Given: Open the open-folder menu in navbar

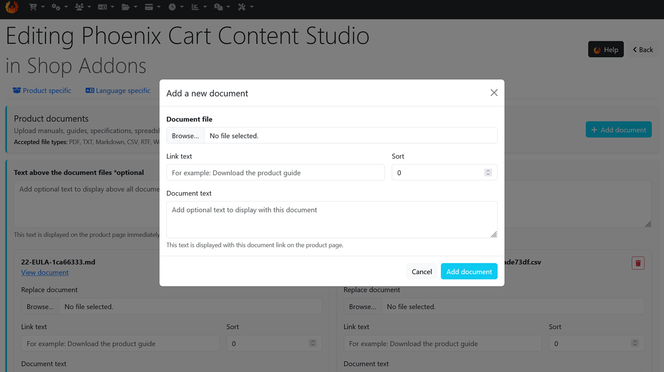Looking at the screenshot, I should 129,7.
